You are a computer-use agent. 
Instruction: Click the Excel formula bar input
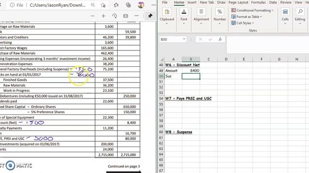click(x=267, y=45)
